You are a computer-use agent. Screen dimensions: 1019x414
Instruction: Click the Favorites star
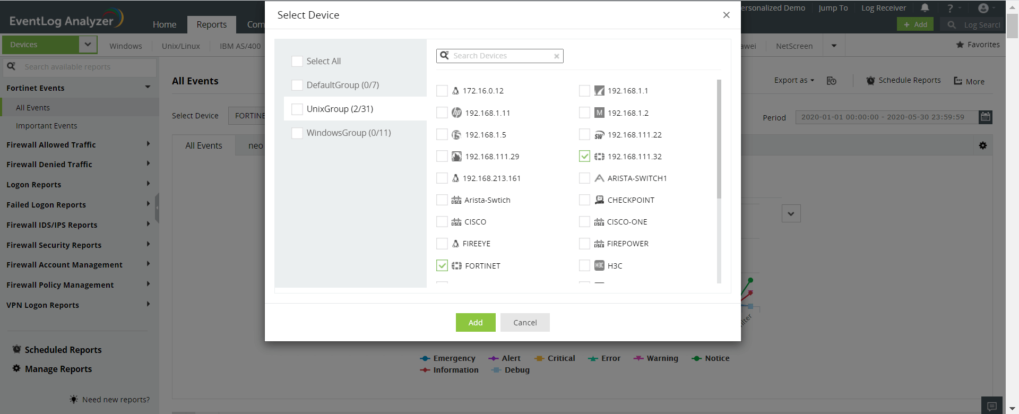[960, 45]
